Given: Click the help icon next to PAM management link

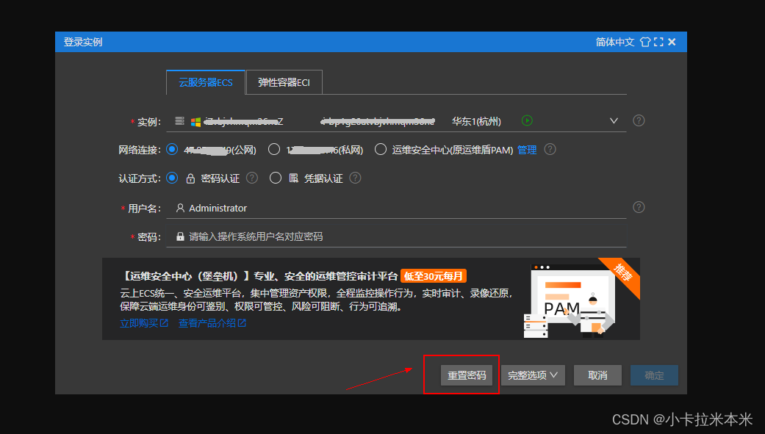Looking at the screenshot, I should point(550,149).
